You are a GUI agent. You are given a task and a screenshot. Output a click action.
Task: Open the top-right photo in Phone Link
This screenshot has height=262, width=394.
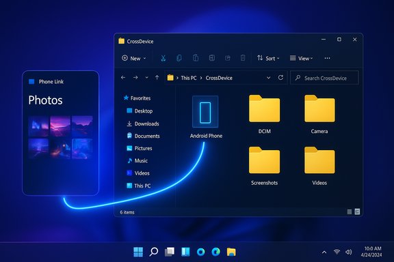tap(82, 126)
